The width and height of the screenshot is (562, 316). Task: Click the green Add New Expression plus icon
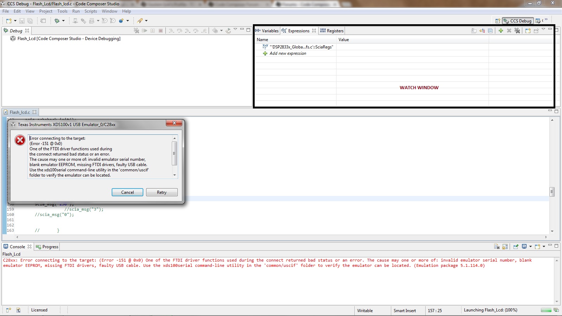tap(501, 31)
